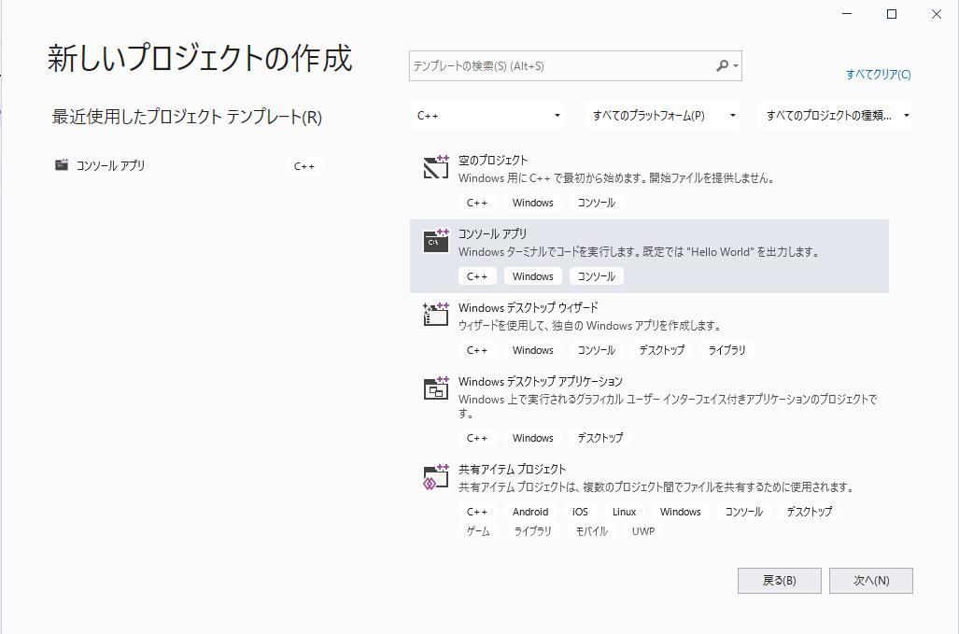Open the すべてのプロジェクトの種類 dropdown
The image size is (959, 634).
834,115
